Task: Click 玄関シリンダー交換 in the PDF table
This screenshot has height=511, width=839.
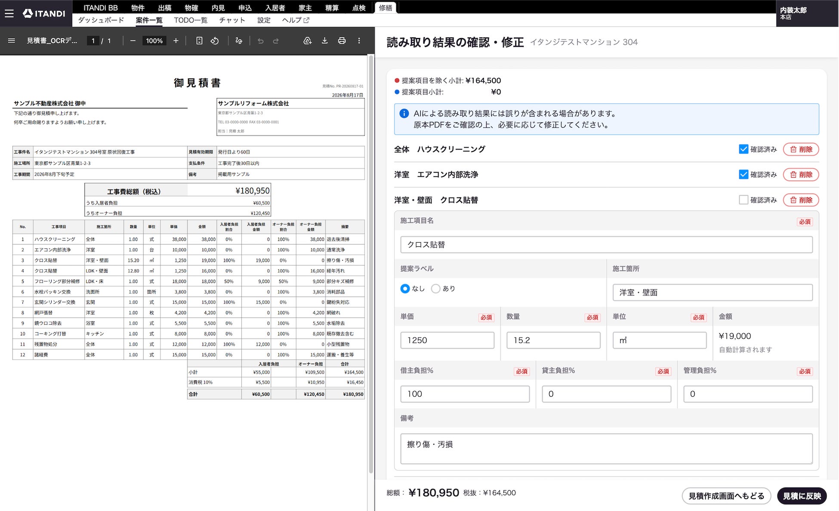Action: pos(55,302)
